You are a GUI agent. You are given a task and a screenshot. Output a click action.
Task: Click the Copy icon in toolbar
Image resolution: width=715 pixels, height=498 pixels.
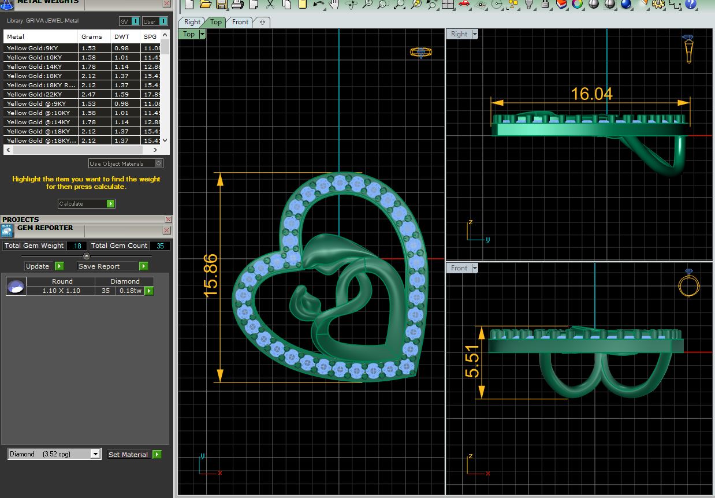click(x=287, y=4)
